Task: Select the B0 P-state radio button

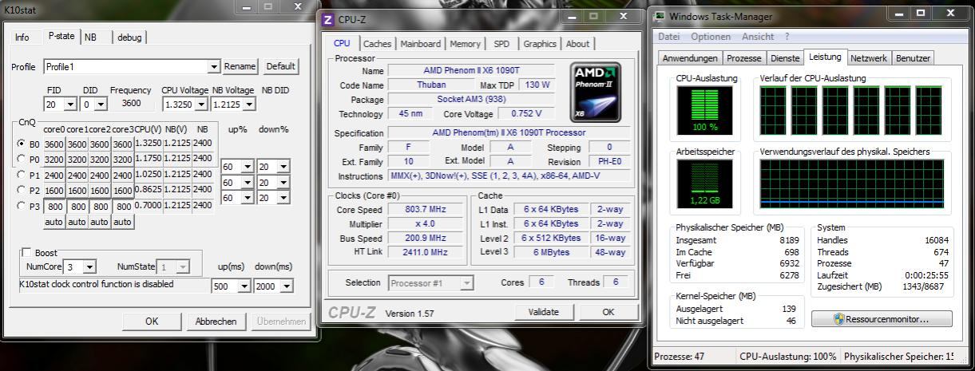Action: pos(22,144)
